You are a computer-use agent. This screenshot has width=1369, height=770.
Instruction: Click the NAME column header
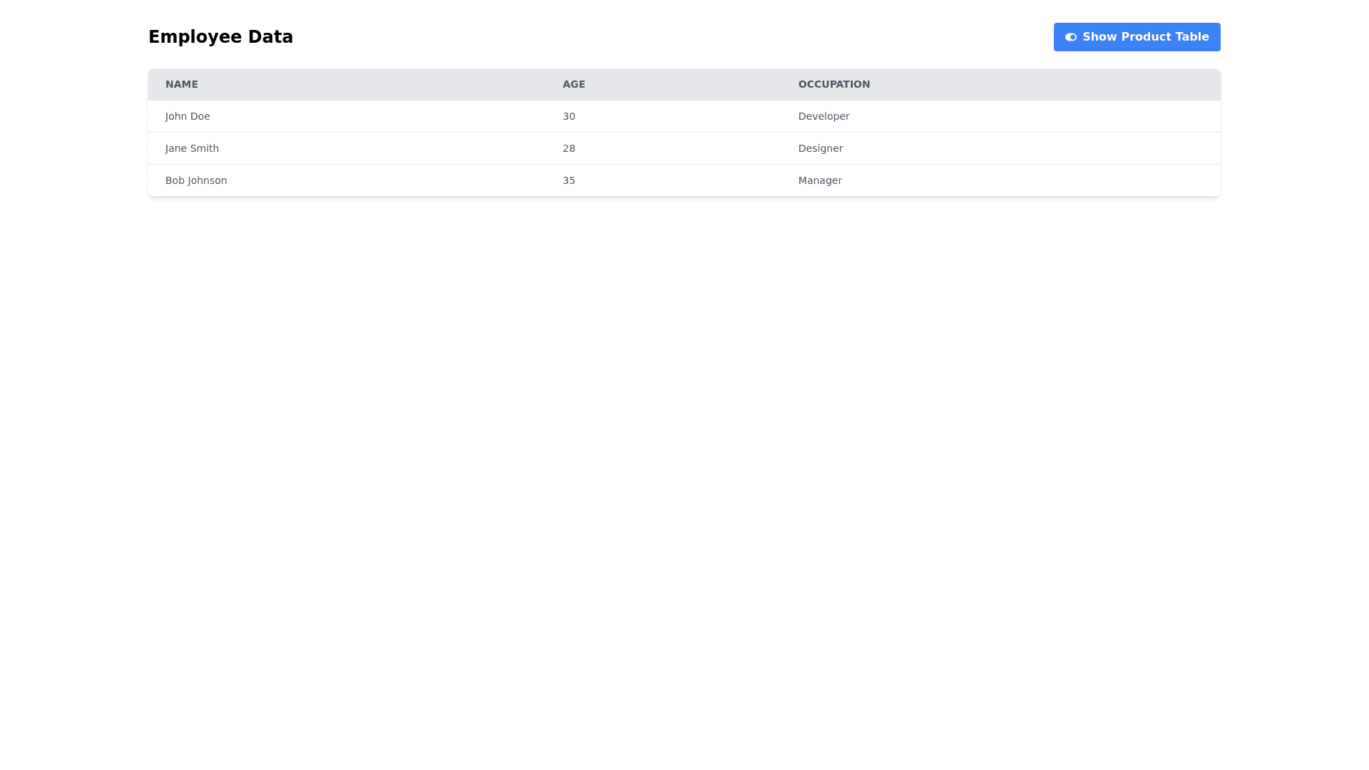pos(181,84)
